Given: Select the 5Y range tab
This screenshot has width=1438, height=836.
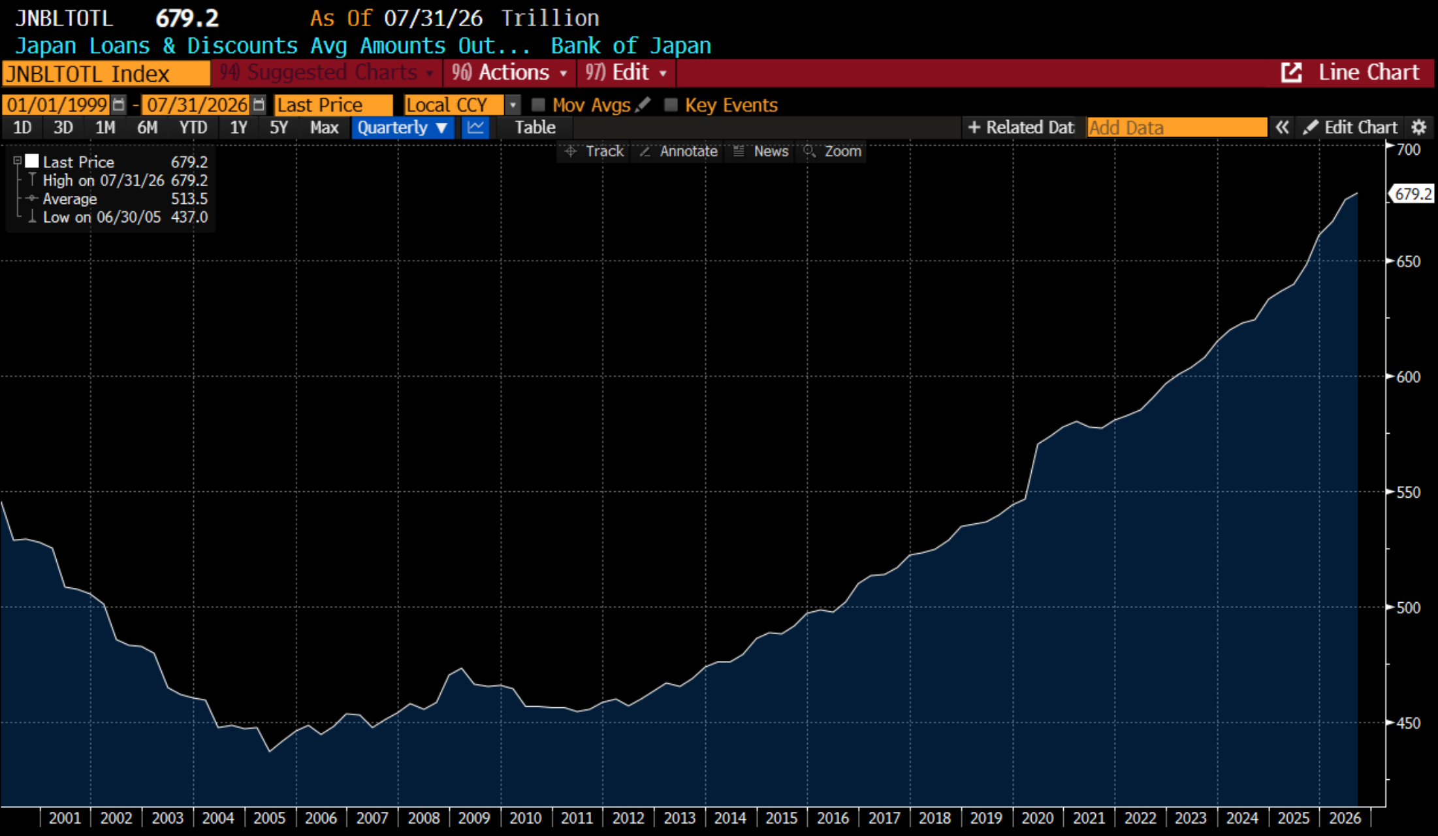Looking at the screenshot, I should 279,127.
